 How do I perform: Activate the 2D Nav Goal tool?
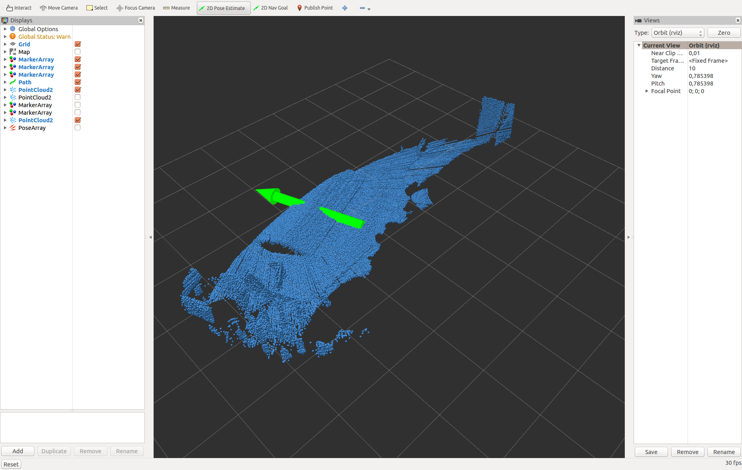coord(270,8)
